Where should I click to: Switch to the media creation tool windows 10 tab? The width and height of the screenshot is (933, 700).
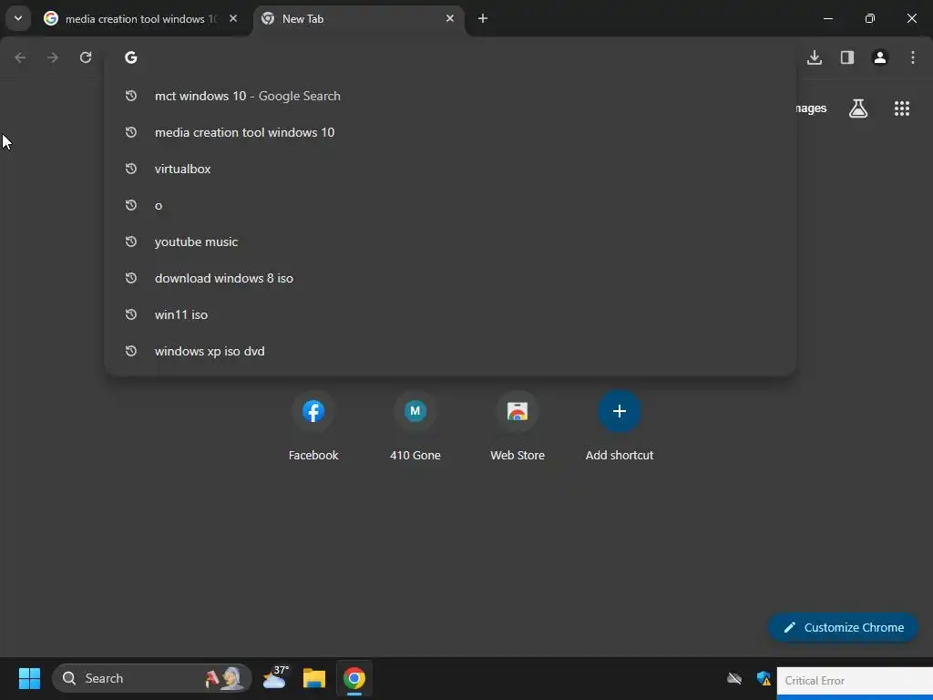141,19
